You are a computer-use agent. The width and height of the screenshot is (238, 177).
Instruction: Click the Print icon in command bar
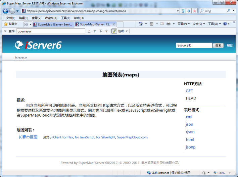pyautogui.click(x=169, y=24)
